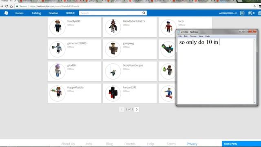Click the Notepad title bar icon
This screenshot has width=261, height=147.
point(179,32)
